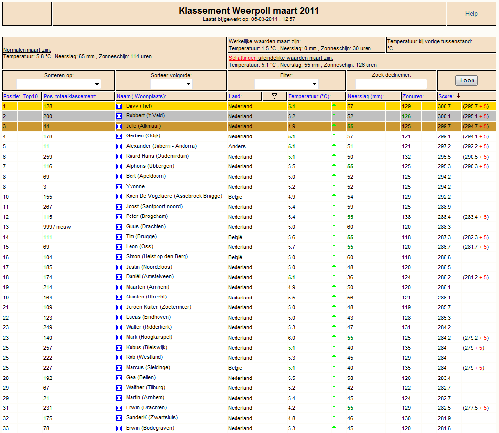Click the info icon next to Jelle (Alkmaar)
The image size is (499, 433).
click(119, 126)
